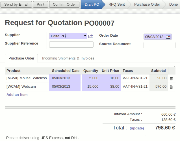
Task: Switch to Incoming Shipments & Invoices tab
Action: [68, 58]
